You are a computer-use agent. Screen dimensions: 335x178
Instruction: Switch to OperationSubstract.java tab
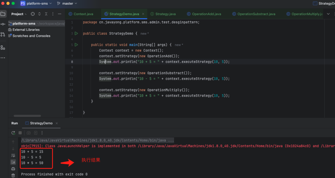point(253,14)
